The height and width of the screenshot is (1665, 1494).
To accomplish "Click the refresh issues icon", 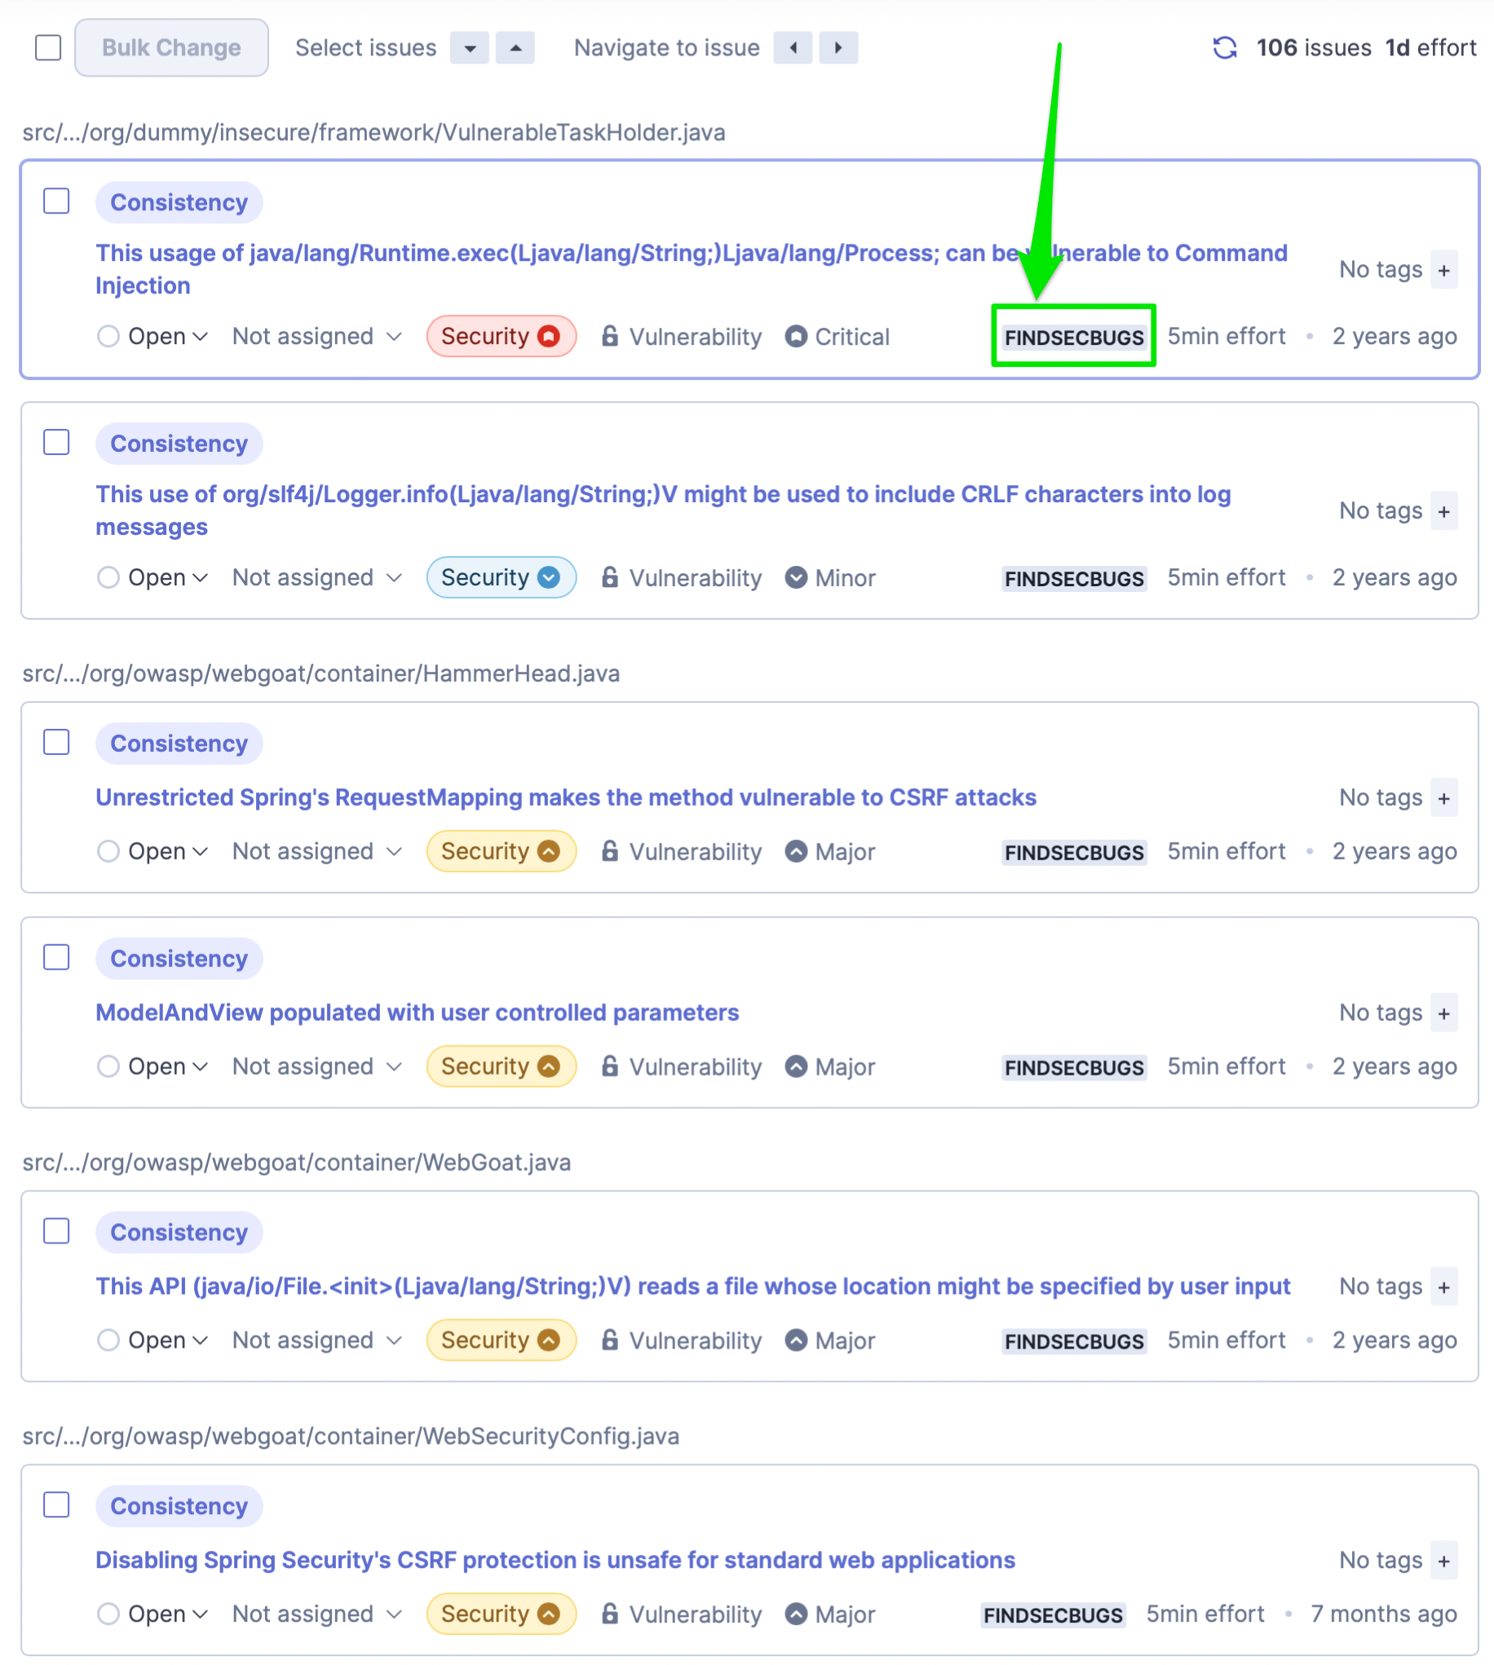I will (x=1224, y=47).
